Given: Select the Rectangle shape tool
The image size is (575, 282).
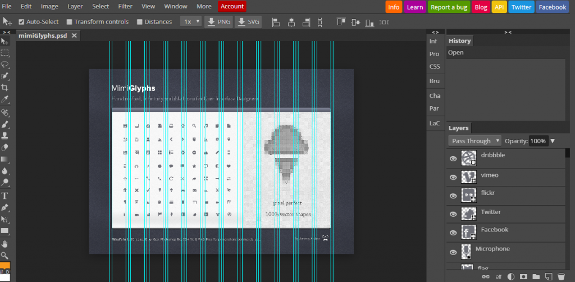Looking at the screenshot, I should (x=4, y=231).
